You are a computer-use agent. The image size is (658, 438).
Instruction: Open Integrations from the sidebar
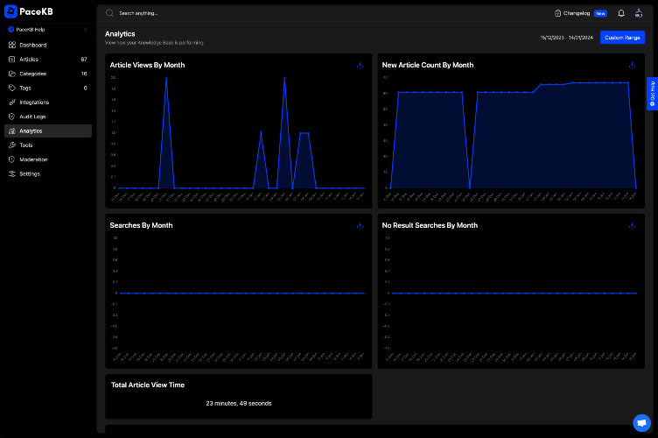(48, 102)
